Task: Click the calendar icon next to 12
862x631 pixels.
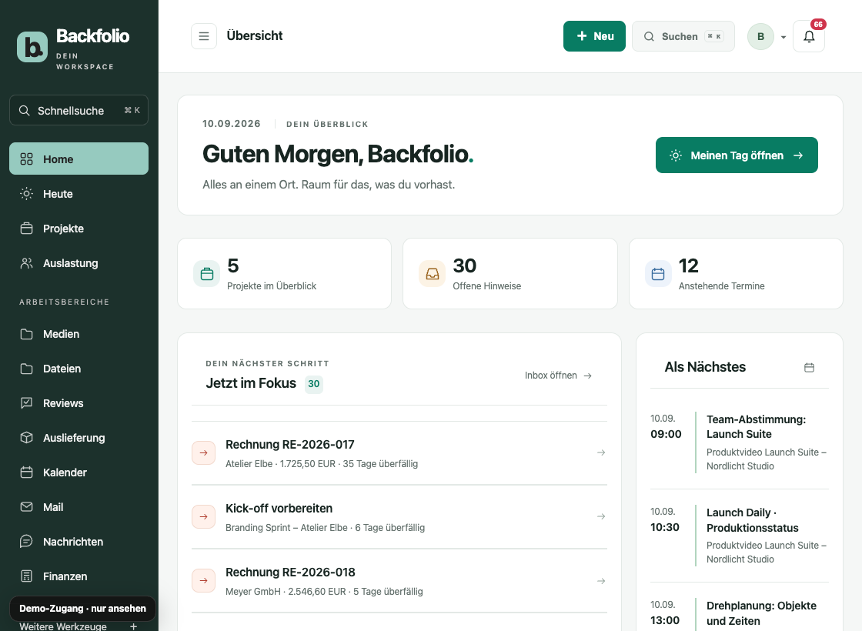Action: pos(658,274)
